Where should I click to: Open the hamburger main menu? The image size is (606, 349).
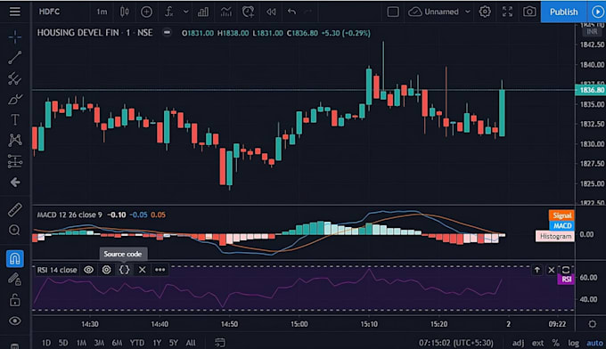coord(14,12)
